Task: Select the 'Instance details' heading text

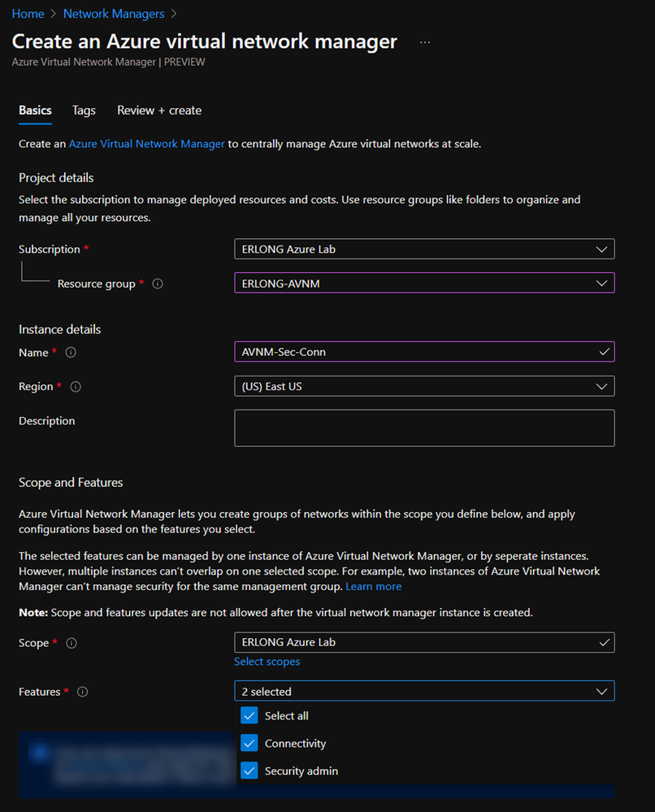Action: tap(59, 329)
